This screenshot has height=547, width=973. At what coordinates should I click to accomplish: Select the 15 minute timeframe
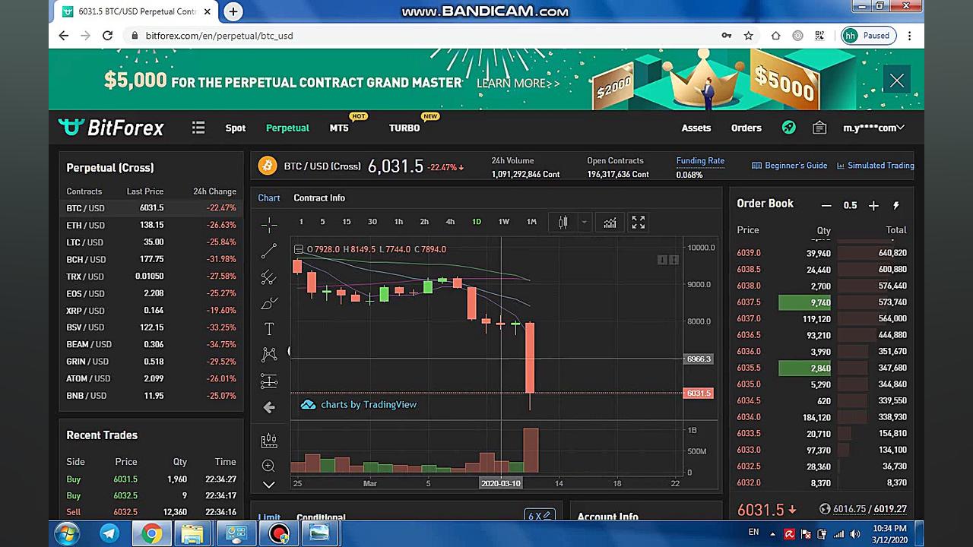[x=347, y=222]
